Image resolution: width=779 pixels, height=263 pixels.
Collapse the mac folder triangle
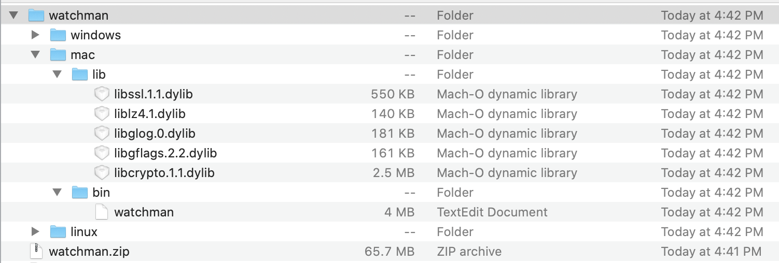35,55
